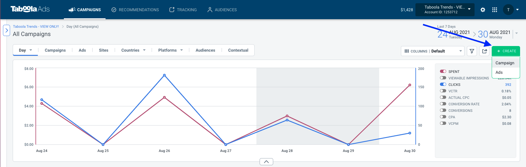The width and height of the screenshot is (526, 167).
Task: Expand the left sidebar arrow
Action: [7, 30]
